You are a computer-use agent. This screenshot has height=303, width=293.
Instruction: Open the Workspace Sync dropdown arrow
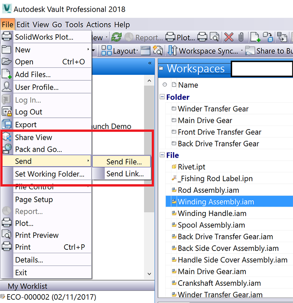[242, 51]
